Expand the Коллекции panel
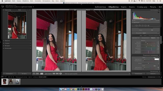The height and width of the screenshot is (91, 163). coord(4,48)
